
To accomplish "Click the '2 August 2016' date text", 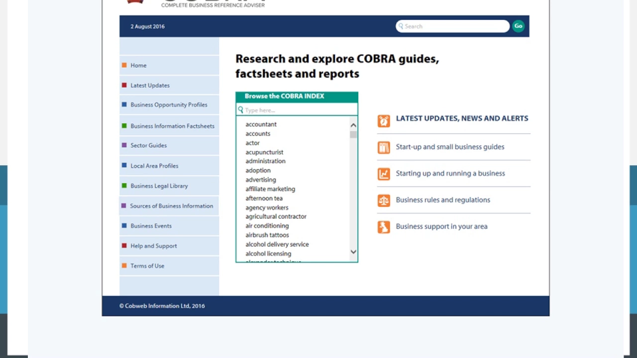I will [147, 26].
